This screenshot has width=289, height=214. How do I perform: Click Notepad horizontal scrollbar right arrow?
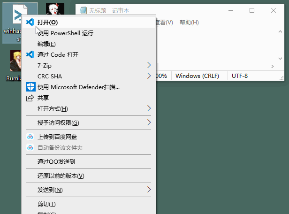(273, 66)
